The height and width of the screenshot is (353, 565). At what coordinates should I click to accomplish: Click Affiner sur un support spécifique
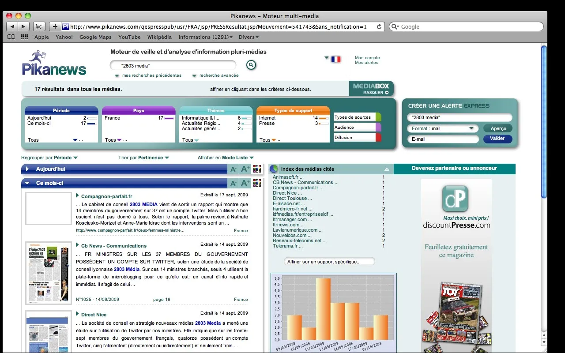pos(329,262)
